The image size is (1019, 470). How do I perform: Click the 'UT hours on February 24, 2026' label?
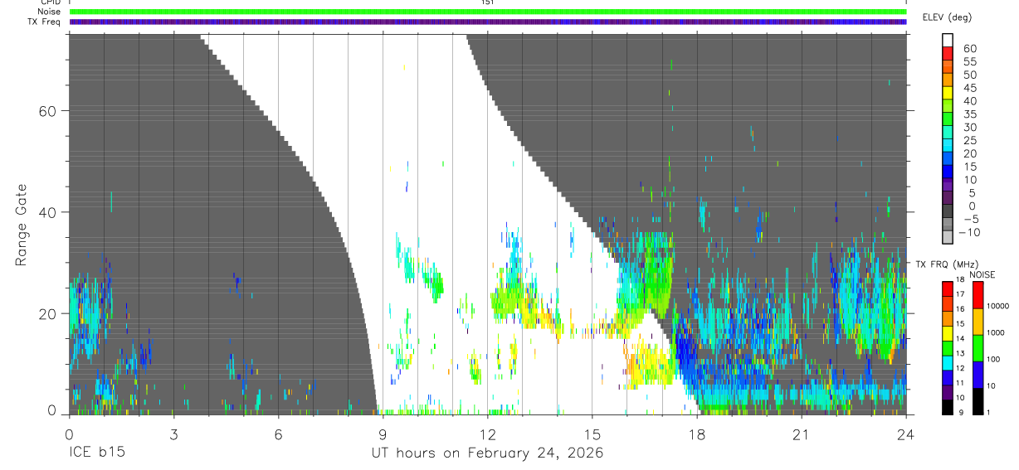tap(487, 454)
